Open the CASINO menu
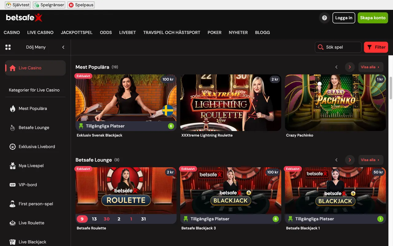This screenshot has height=246, width=393. [12, 32]
